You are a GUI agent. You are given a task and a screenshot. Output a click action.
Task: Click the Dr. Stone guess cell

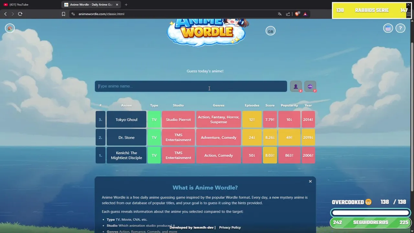point(126,138)
